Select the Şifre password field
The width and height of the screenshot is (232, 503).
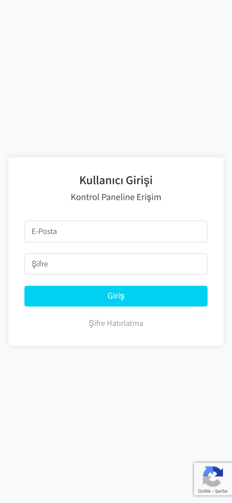tap(116, 264)
